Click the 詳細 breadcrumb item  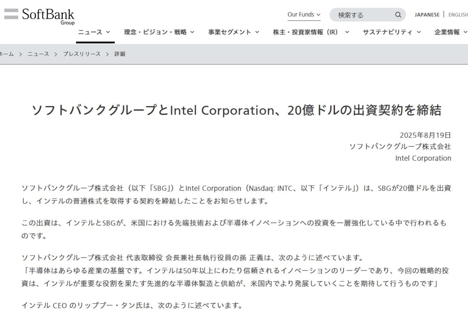pyautogui.click(x=120, y=54)
